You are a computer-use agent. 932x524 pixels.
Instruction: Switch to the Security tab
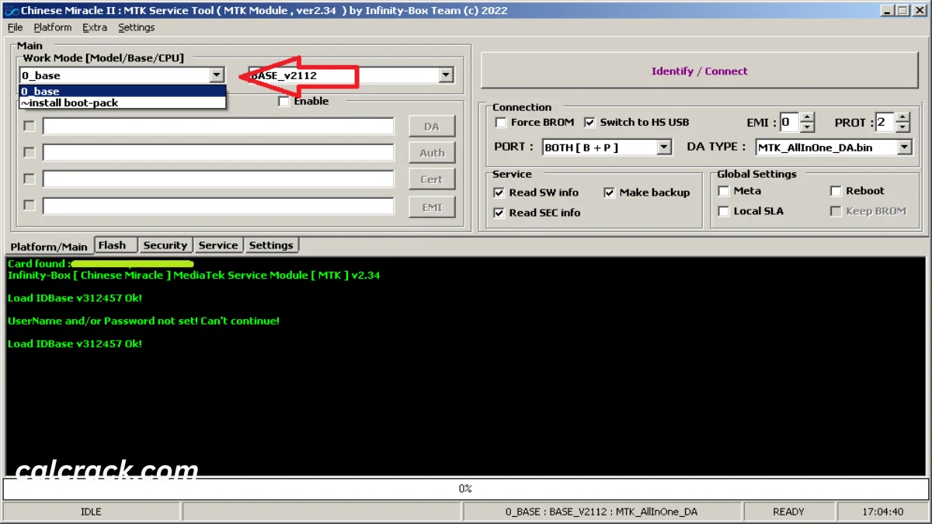pyautogui.click(x=165, y=245)
